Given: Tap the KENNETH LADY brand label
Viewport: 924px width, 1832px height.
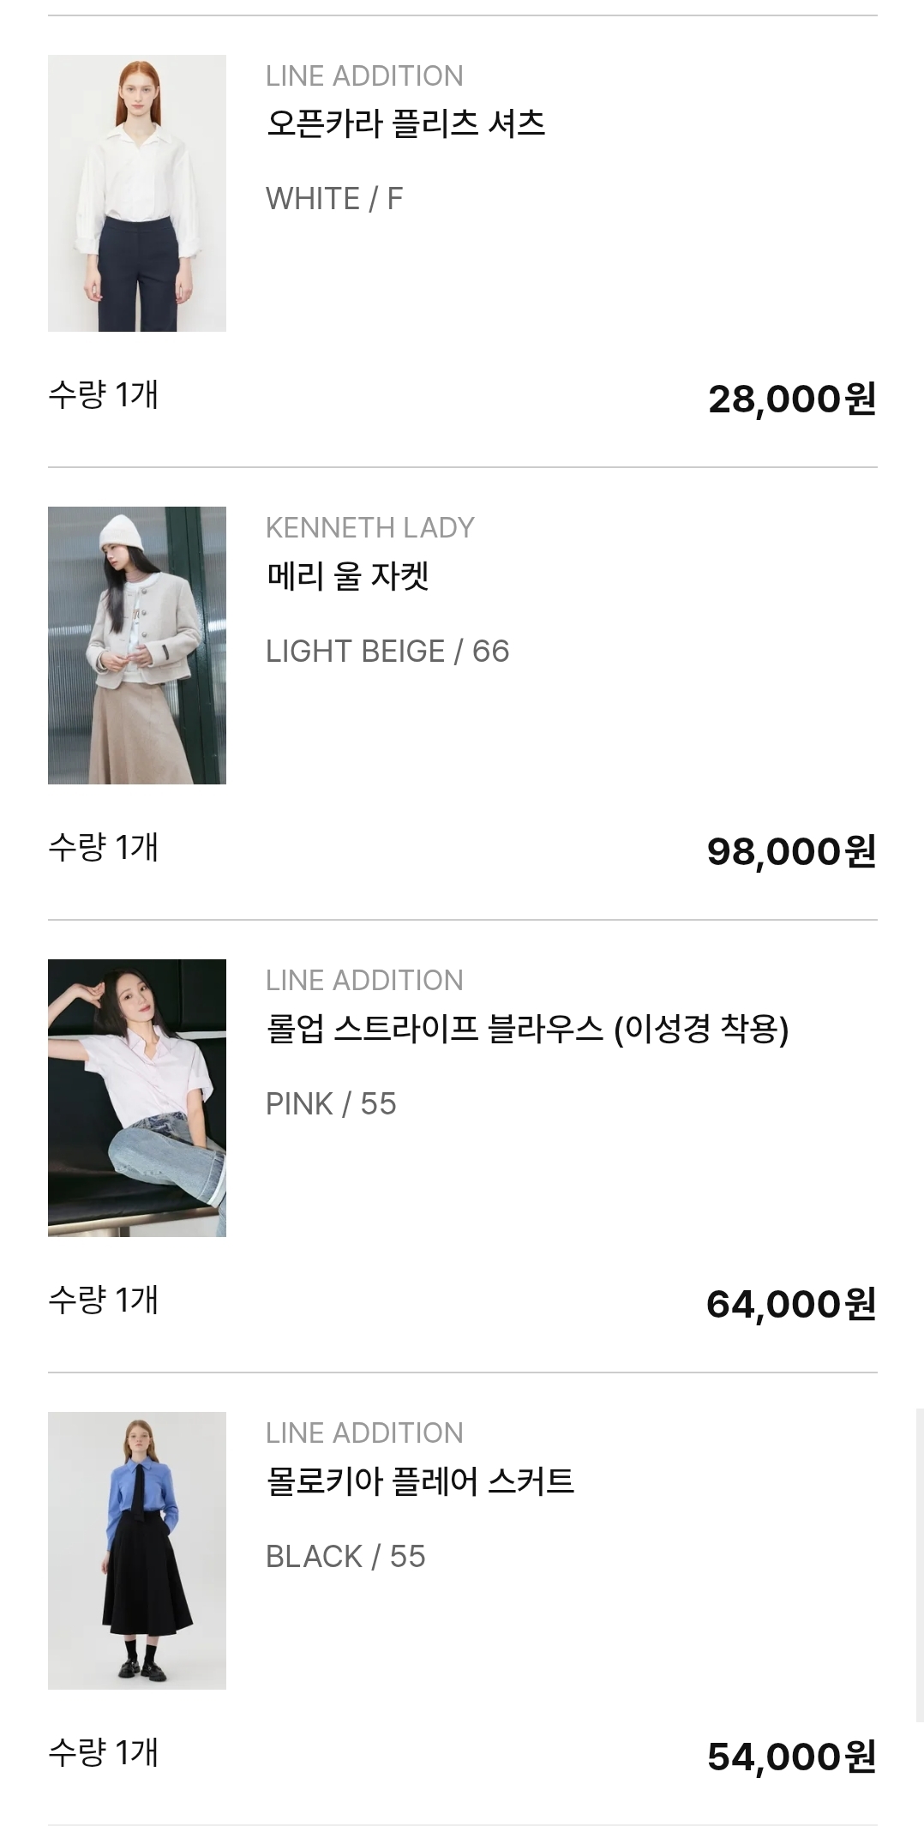Looking at the screenshot, I should [x=369, y=528].
